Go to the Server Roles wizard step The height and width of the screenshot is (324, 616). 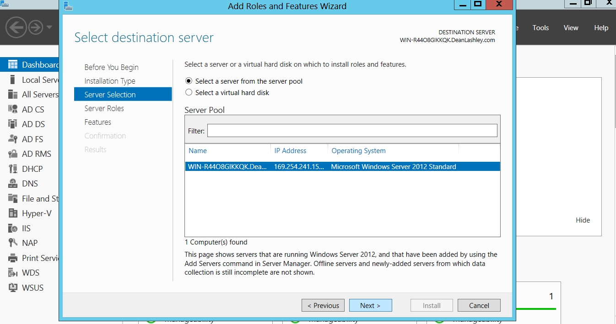click(x=104, y=108)
